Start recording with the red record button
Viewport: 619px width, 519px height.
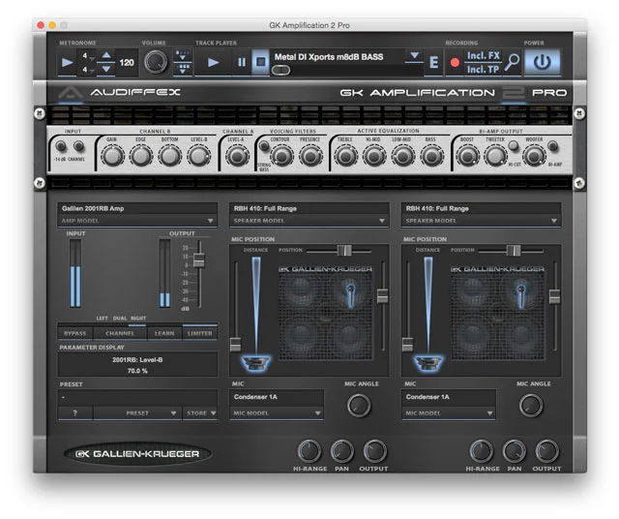[x=455, y=62]
